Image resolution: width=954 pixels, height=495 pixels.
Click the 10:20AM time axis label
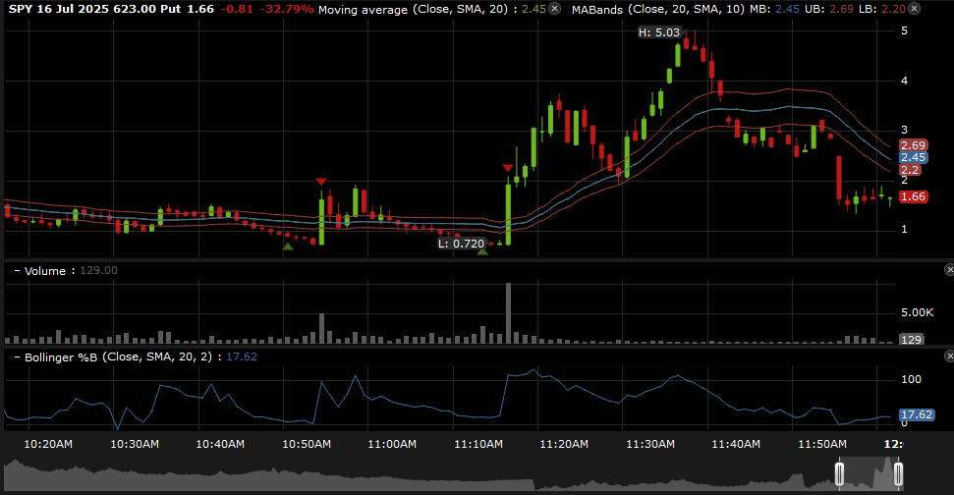48,445
